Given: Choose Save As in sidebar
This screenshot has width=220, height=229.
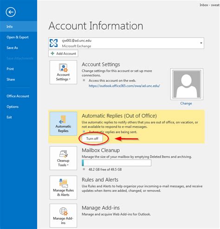Looking at the screenshot, I should 12,48.
